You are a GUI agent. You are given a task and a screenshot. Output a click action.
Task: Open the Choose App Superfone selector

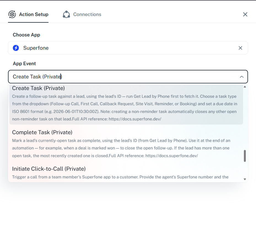coord(128,48)
